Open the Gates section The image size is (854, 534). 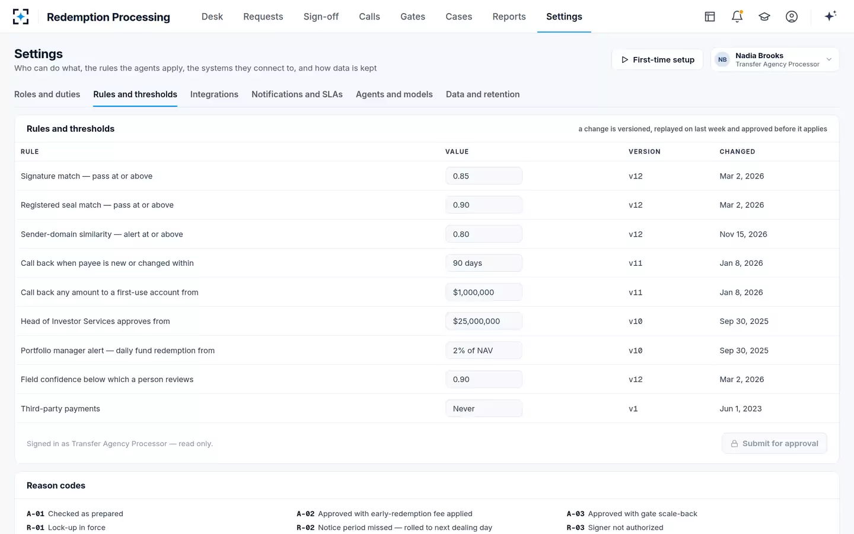[x=413, y=17]
